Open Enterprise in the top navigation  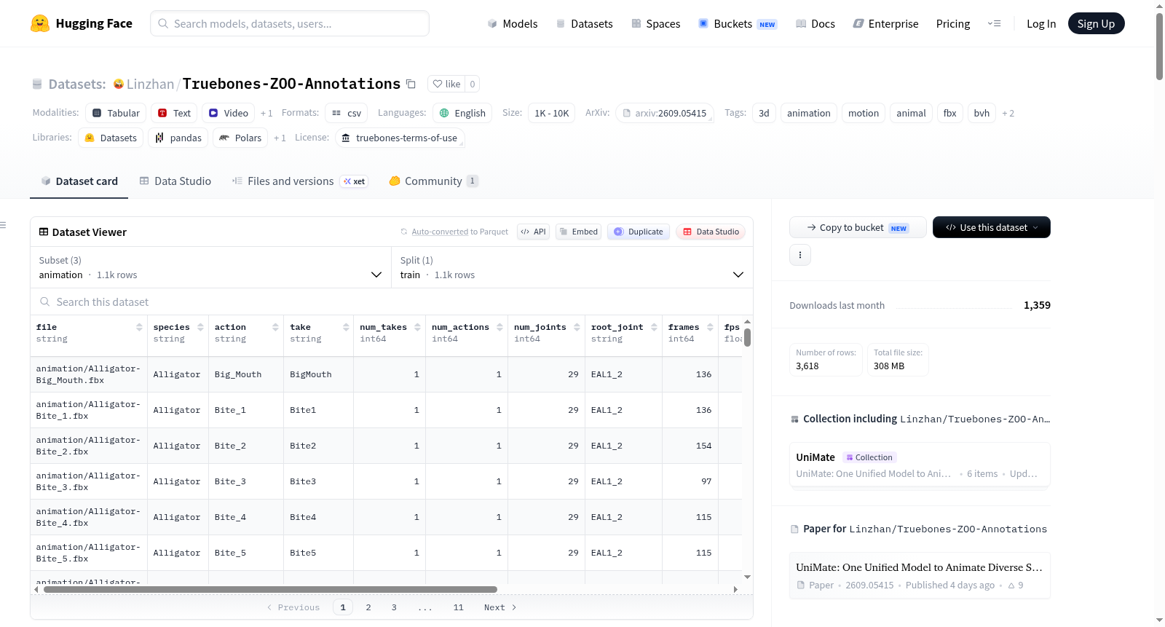pyautogui.click(x=885, y=23)
